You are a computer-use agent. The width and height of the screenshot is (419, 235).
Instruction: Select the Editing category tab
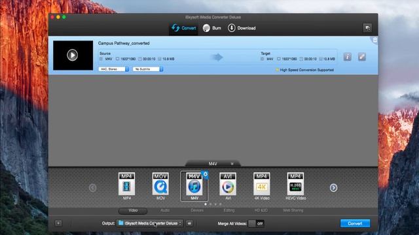[x=229, y=210]
